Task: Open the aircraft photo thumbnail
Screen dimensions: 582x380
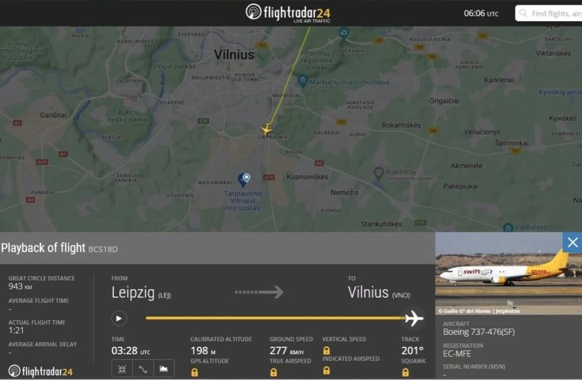Action: (x=509, y=273)
